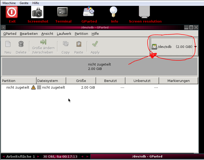Open the Maschine VM menu
The height and width of the screenshot is (160, 204).
point(9,3)
